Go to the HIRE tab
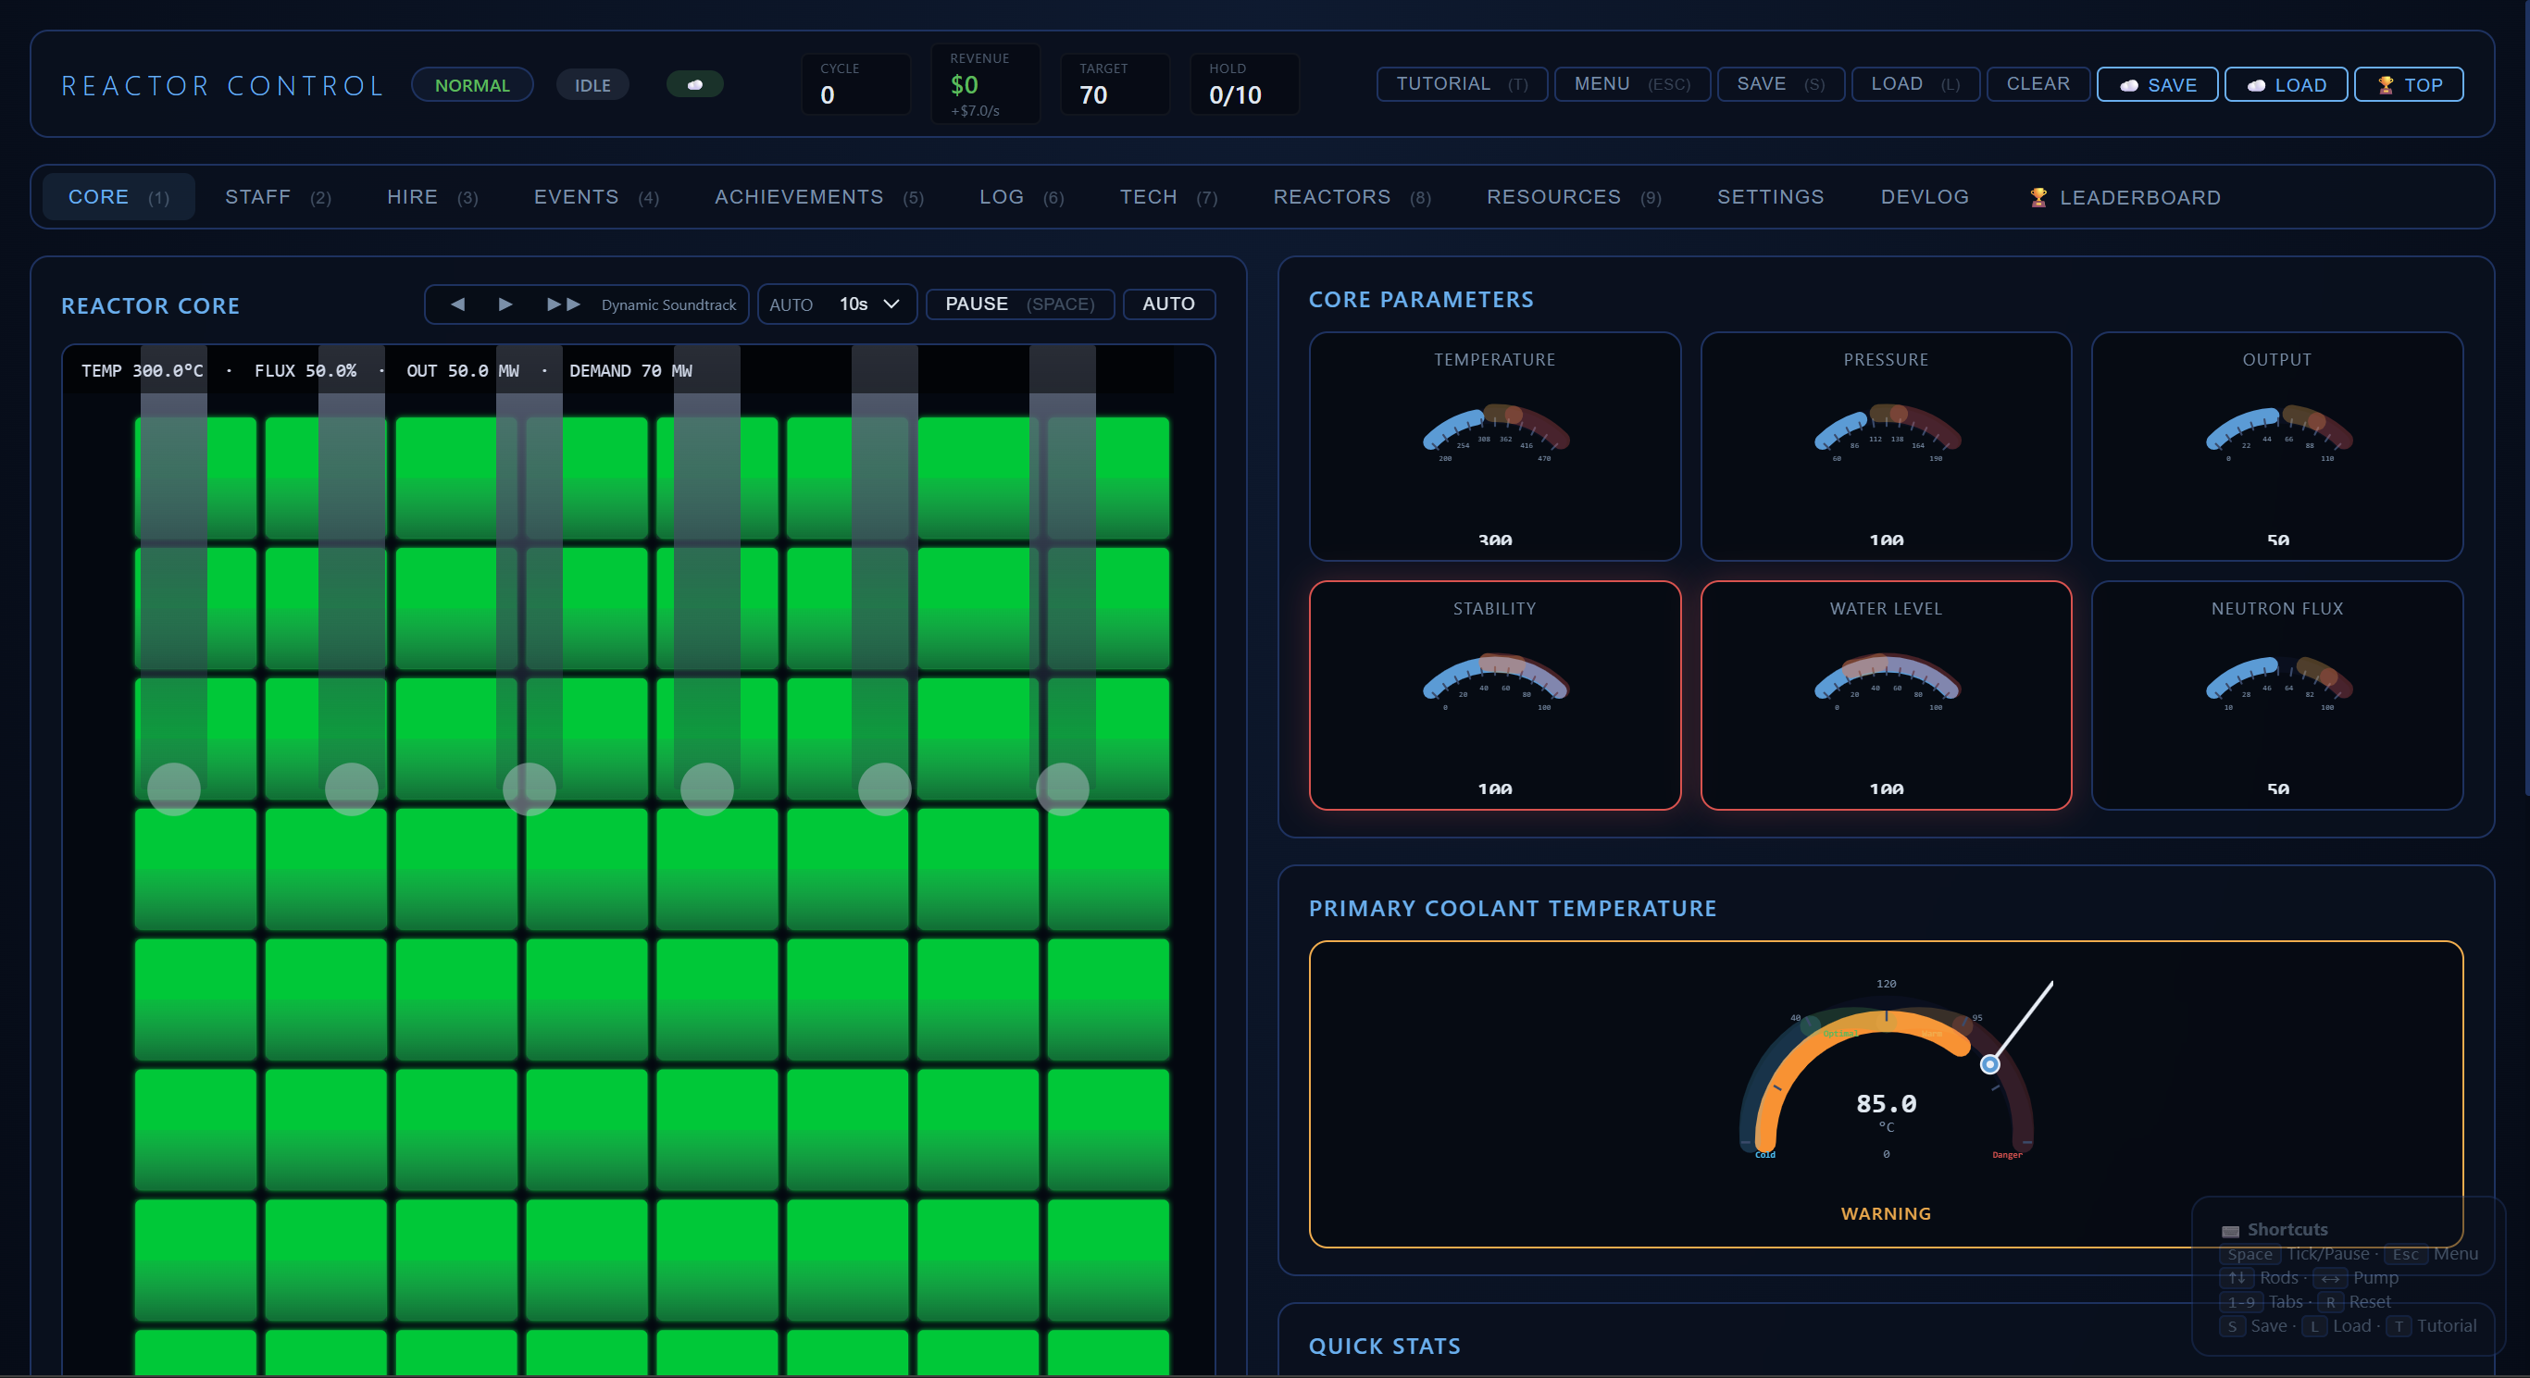This screenshot has height=1378, width=2530. click(x=432, y=196)
